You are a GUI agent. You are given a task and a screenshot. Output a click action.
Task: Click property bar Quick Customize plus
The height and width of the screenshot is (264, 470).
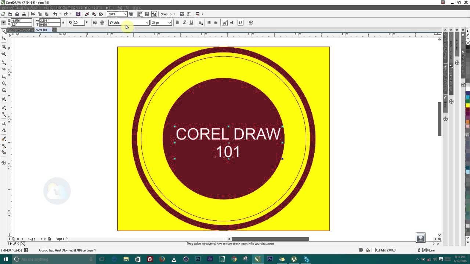[x=251, y=23]
